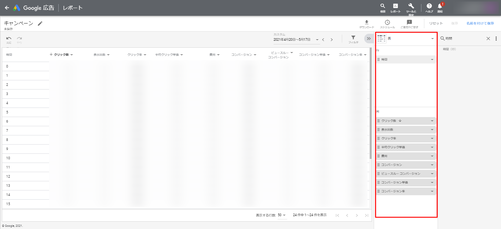501x229 pixels.
Task: Send feedback via comment icon
Action: (409, 24)
